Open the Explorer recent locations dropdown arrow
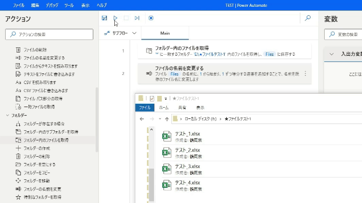This screenshot has width=362, height=203. (160, 119)
